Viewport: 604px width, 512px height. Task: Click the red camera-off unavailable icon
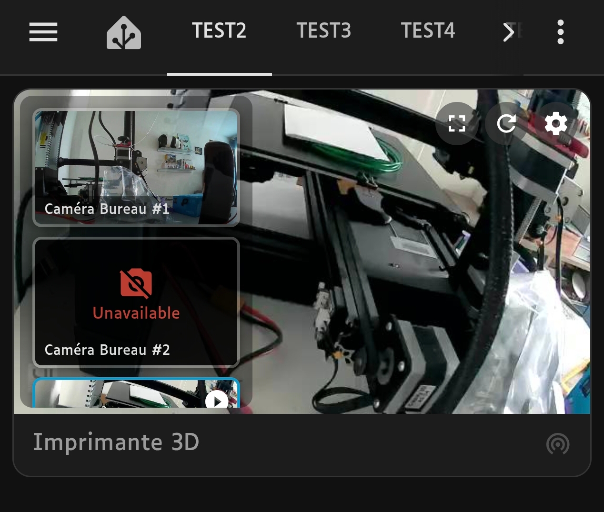pyautogui.click(x=136, y=283)
